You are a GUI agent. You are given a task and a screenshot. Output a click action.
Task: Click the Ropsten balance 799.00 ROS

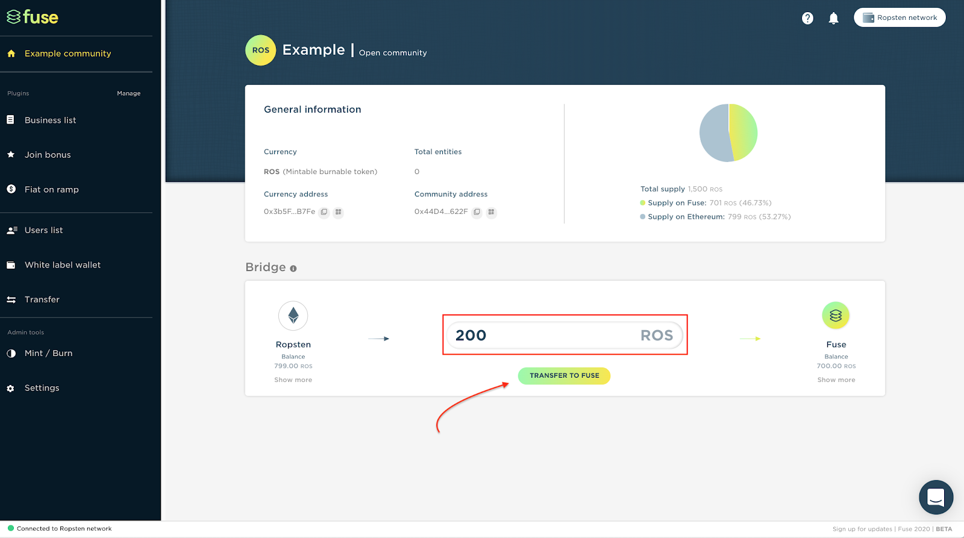[x=293, y=366]
